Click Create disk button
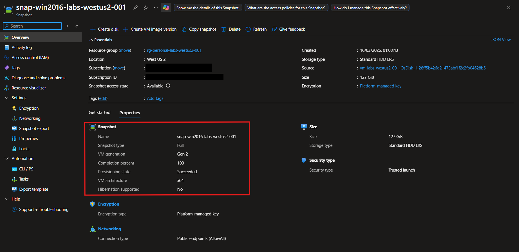The image size is (519, 252). 104,29
